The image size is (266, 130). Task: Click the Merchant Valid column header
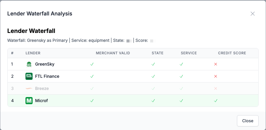click(113, 53)
